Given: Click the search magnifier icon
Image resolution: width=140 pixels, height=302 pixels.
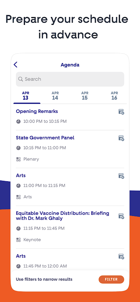Looking at the screenshot, I should (x=20, y=79).
